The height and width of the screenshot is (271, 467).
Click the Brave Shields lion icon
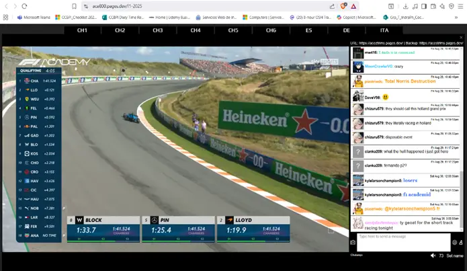pos(343,6)
